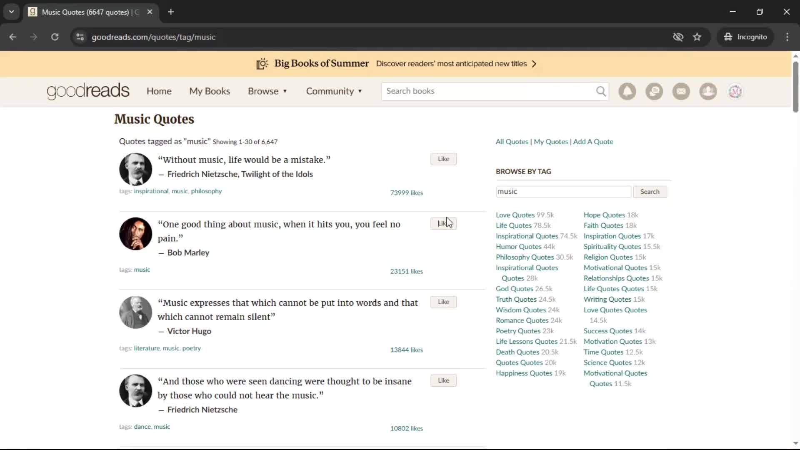Click the 'inspirational' tag on first quote
800x450 pixels.
coord(151,191)
